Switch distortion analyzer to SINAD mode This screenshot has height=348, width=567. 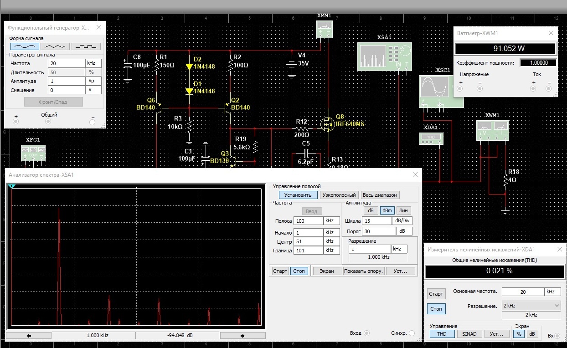click(469, 334)
